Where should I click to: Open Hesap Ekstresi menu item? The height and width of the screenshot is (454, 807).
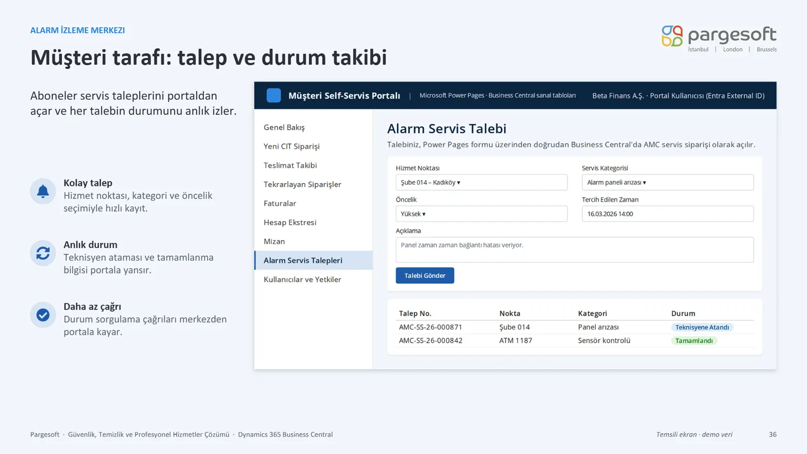click(x=314, y=222)
